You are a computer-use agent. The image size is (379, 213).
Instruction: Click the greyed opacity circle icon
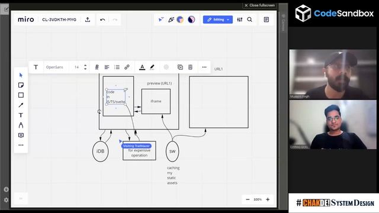pos(166,67)
